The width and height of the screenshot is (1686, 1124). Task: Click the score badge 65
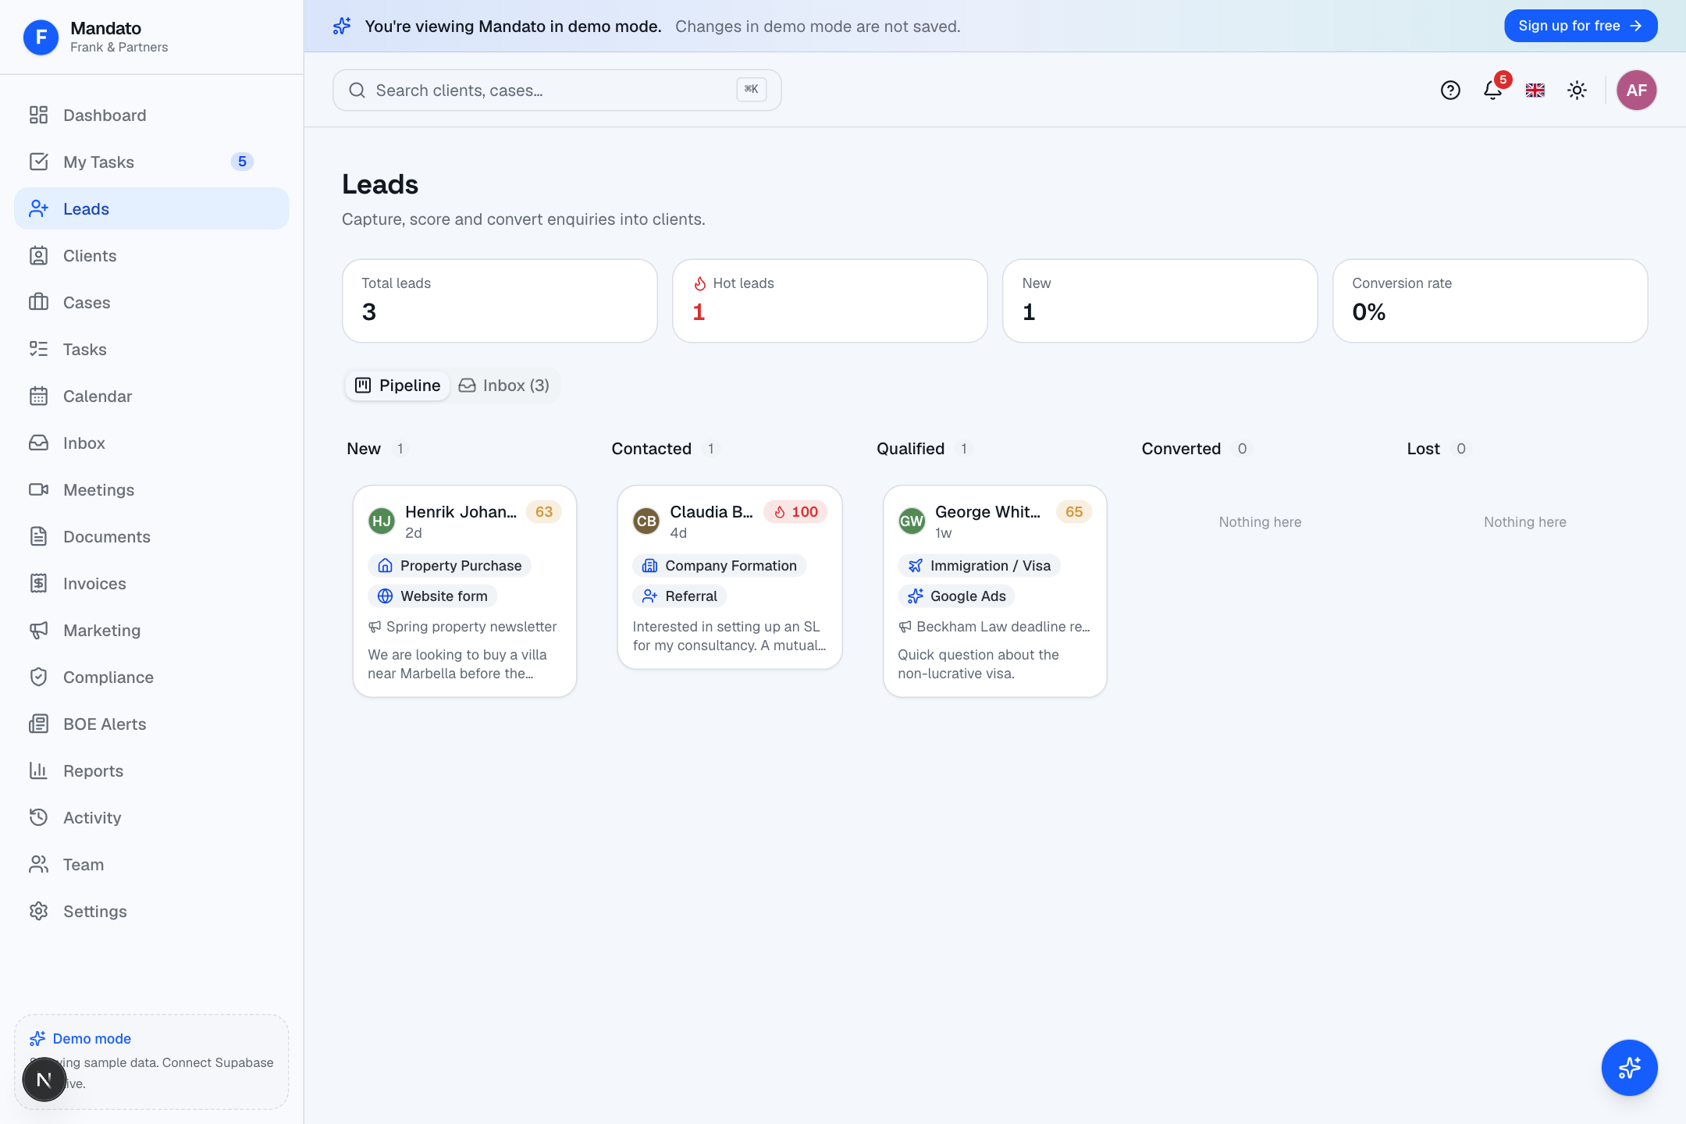[1074, 512]
